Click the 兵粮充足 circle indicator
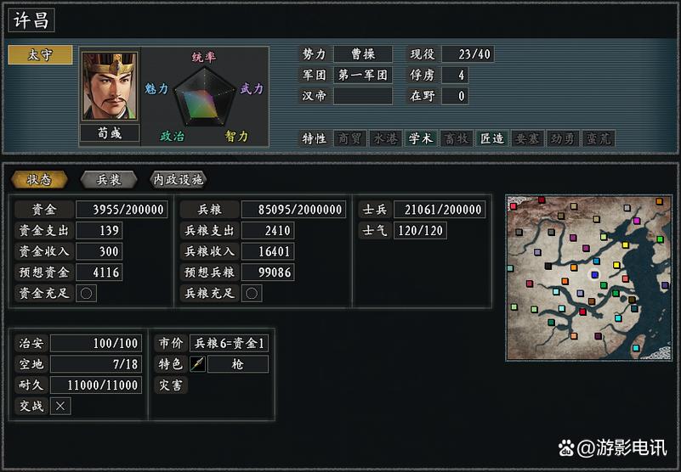Viewport: 681px width, 472px height. pyautogui.click(x=252, y=293)
